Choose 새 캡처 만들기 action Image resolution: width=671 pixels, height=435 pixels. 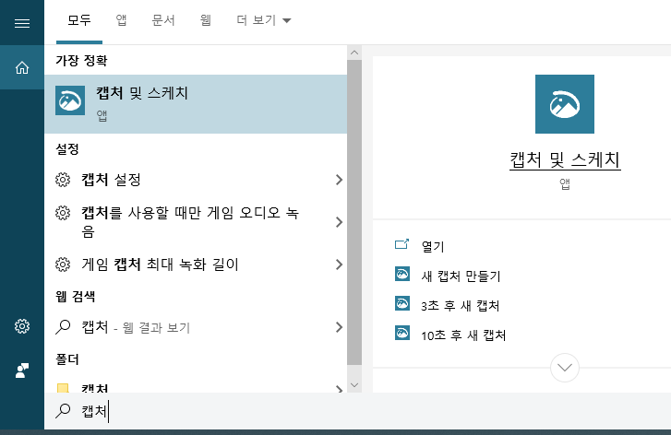pos(461,276)
